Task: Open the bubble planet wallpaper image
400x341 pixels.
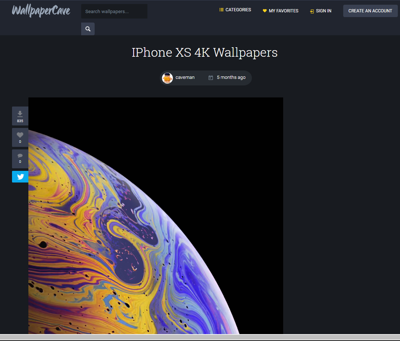Action: click(x=156, y=216)
